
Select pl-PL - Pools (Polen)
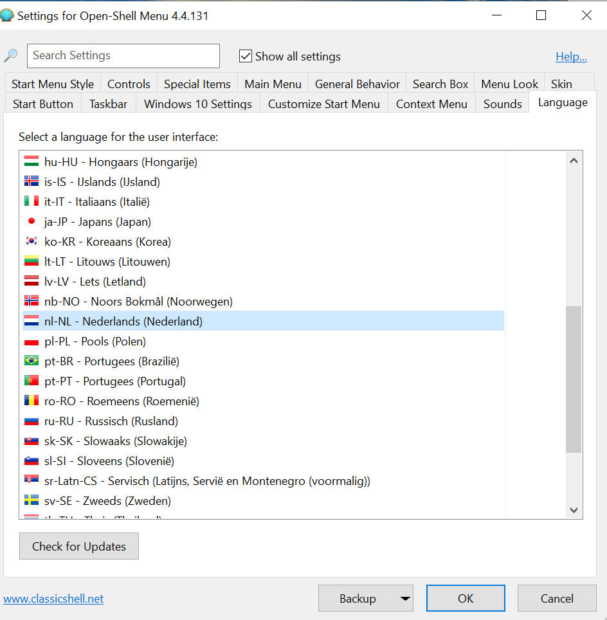[264, 341]
